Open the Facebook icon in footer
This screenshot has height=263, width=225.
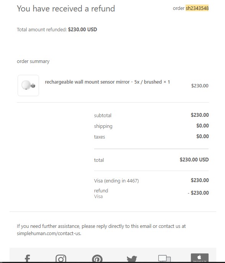[28, 258]
